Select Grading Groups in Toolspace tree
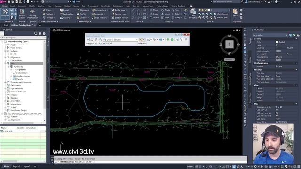The image size is (301, 169). [23, 76]
